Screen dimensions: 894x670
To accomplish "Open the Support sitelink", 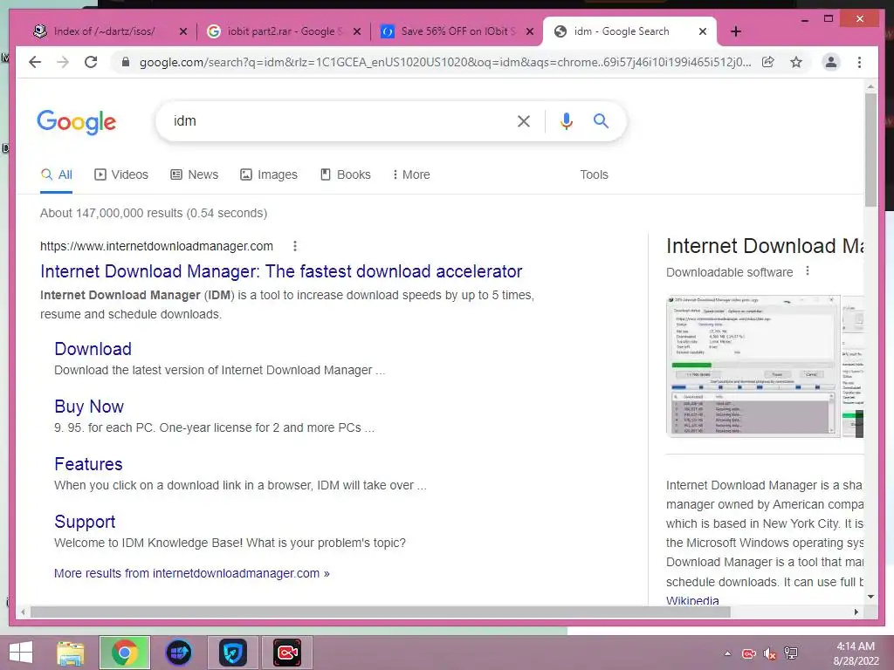I will tap(85, 522).
